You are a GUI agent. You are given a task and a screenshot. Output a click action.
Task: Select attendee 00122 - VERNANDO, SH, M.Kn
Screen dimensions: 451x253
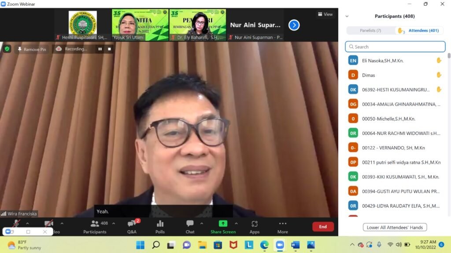pos(396,148)
